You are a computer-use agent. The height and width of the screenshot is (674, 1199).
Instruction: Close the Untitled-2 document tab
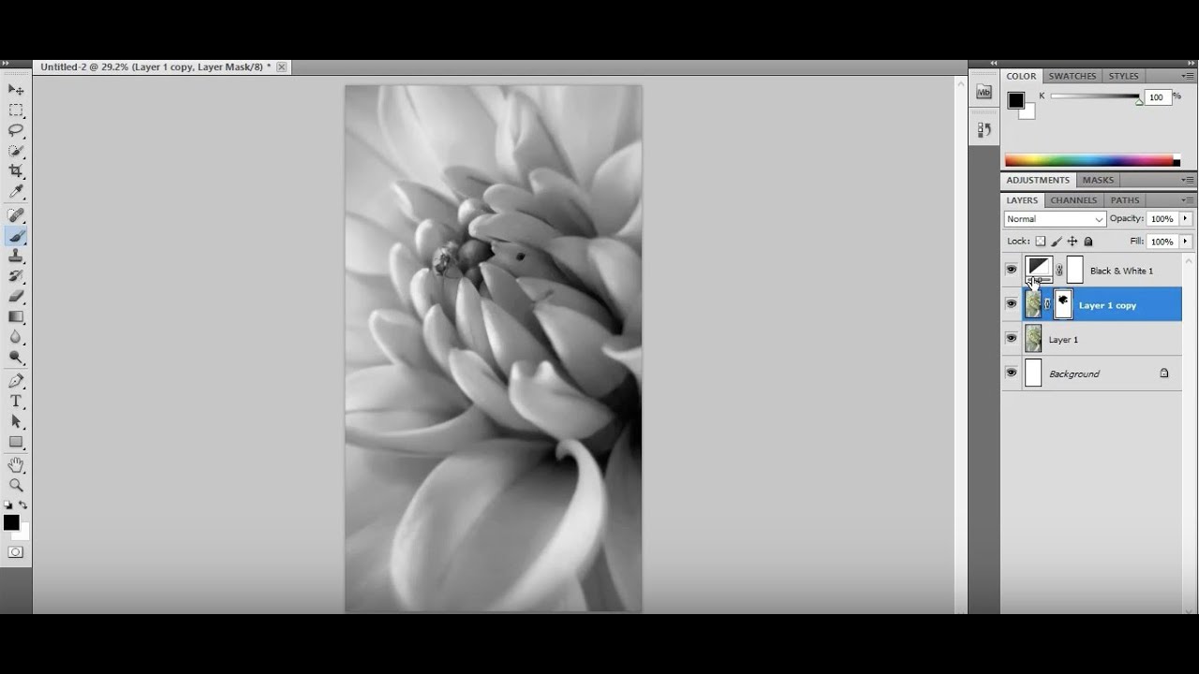pos(281,67)
